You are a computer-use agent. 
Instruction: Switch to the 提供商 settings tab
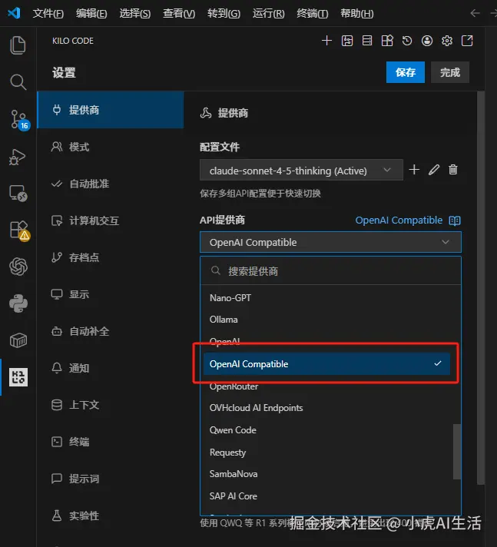pos(110,110)
